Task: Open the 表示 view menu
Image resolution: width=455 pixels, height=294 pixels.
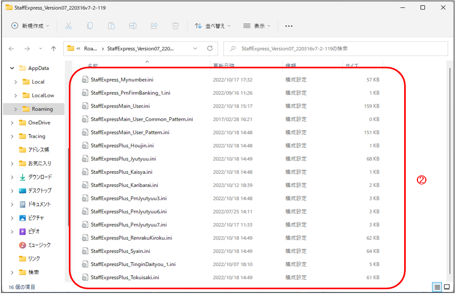Action: coord(257,26)
